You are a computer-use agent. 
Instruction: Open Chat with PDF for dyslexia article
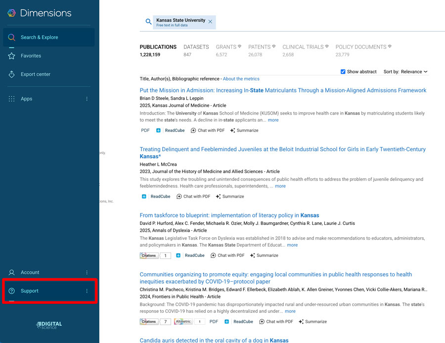coord(227,256)
